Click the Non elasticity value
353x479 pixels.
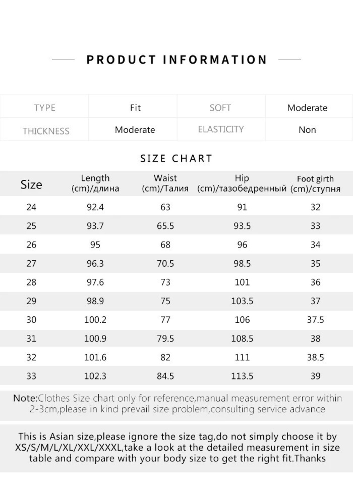(x=307, y=130)
